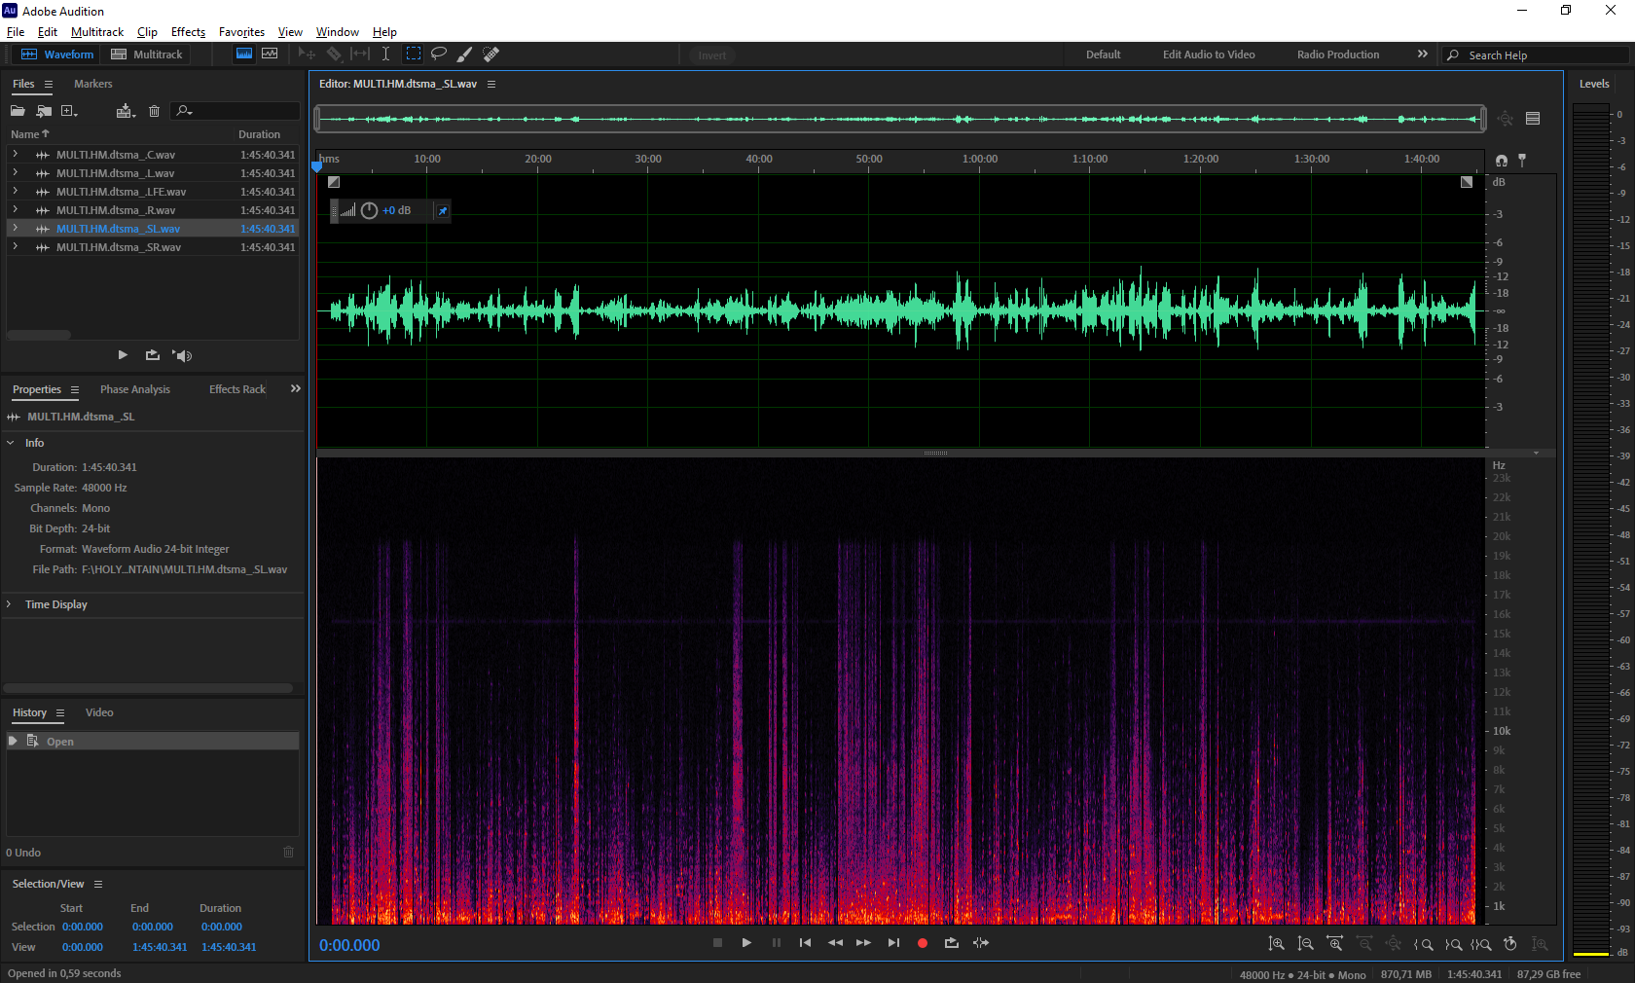Toggle the spectral frequency display

(x=244, y=55)
